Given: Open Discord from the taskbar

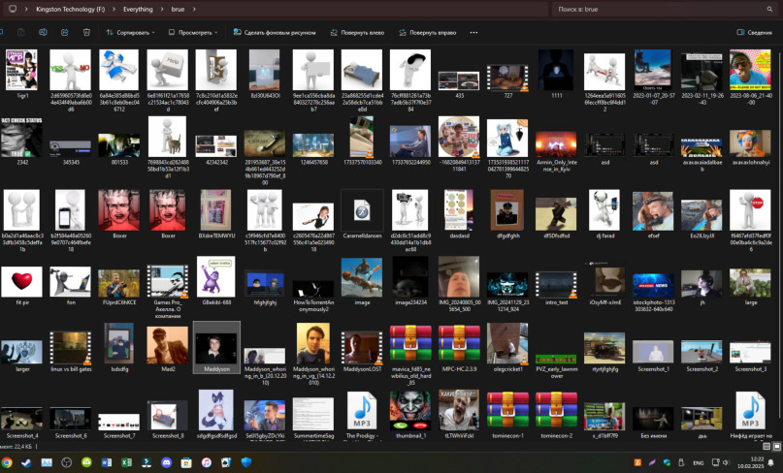Looking at the screenshot, I should (x=166, y=462).
